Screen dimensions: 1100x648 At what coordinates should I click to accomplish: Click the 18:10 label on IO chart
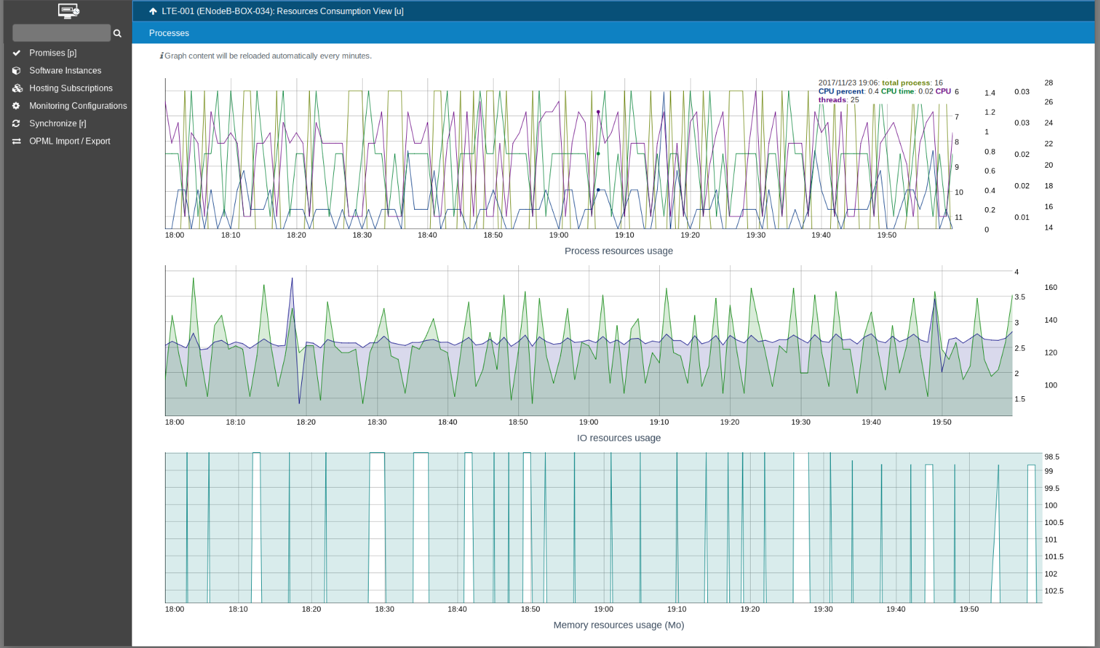(x=235, y=422)
